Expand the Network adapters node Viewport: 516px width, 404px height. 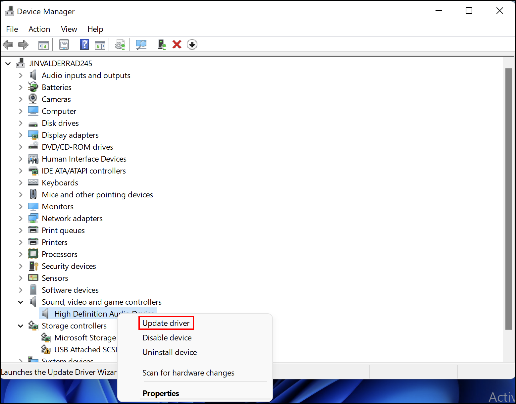coord(21,219)
